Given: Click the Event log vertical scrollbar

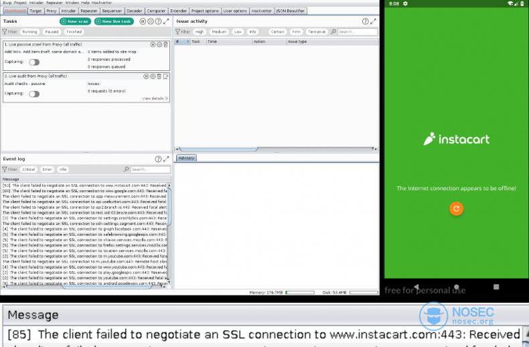Looking at the screenshot, I should [x=169, y=206].
